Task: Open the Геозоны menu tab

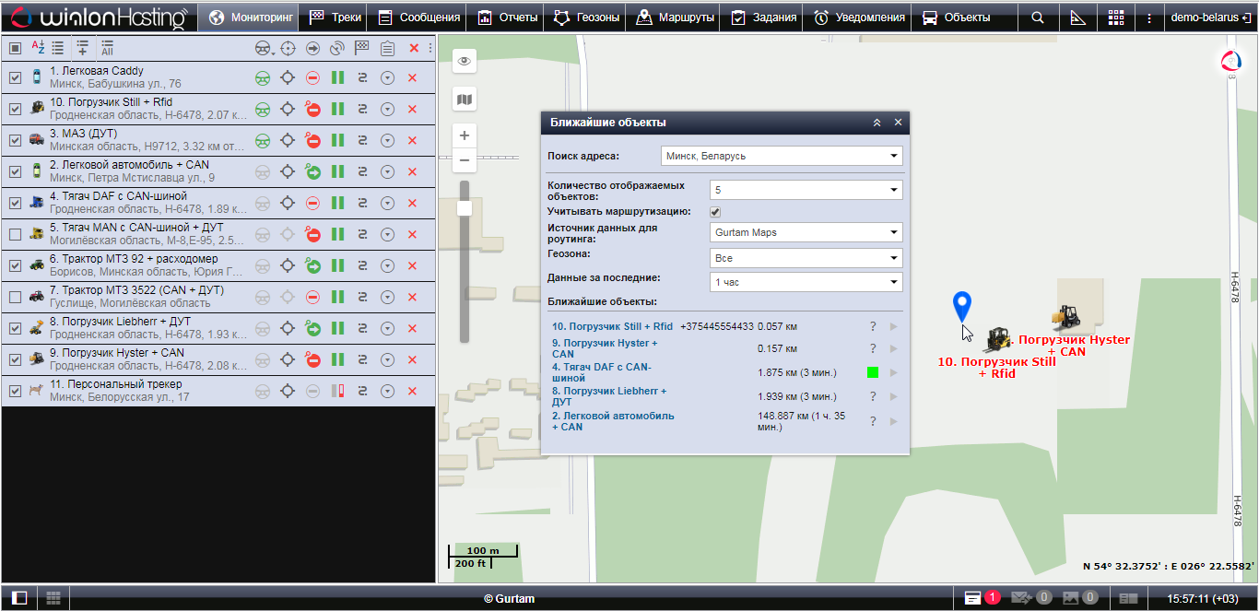Action: click(587, 18)
